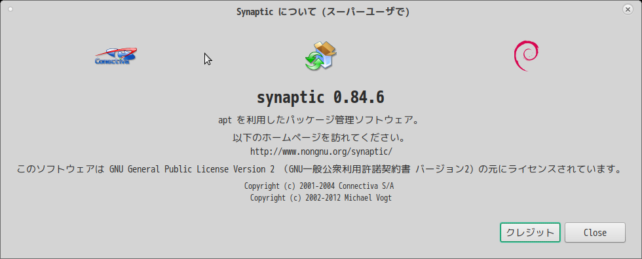This screenshot has height=259, width=642.
Task: Click the '以下のホームページを訪れてください。' line
Action: click(x=319, y=137)
